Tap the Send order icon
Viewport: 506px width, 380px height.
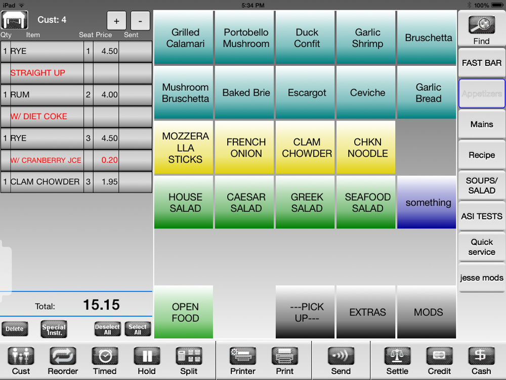341,356
